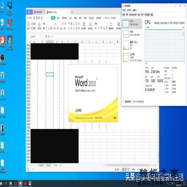Click the Windows Start button

point(1,184)
